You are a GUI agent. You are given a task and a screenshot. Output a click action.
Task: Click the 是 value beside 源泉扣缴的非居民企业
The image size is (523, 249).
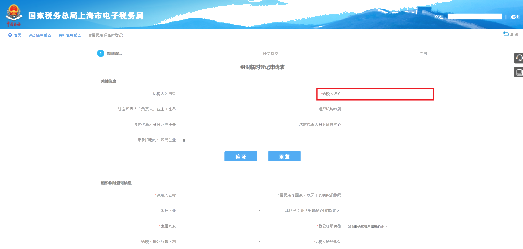pyautogui.click(x=184, y=140)
